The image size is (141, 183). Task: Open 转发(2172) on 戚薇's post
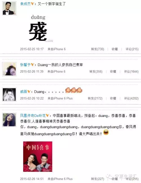95,98
